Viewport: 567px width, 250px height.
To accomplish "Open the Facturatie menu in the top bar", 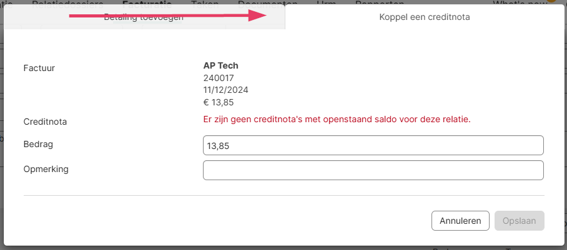I will tap(147, 3).
